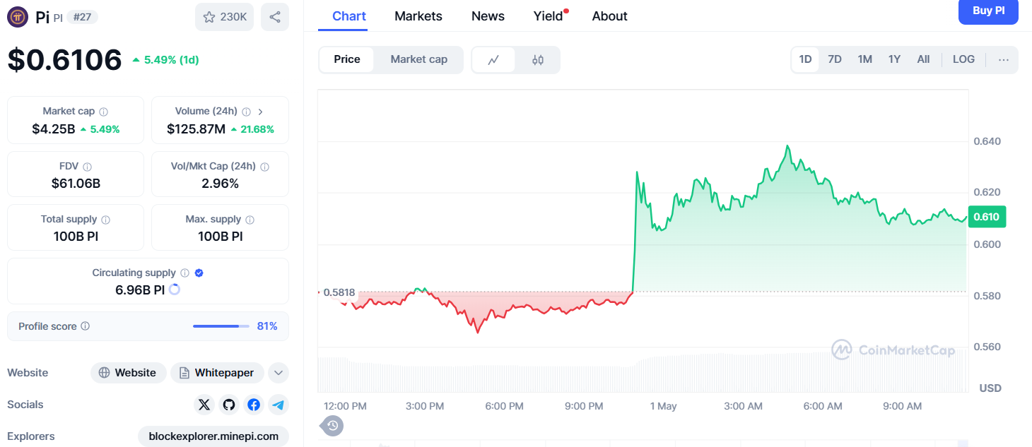This screenshot has width=1032, height=447.
Task: Click the 0.610 current price label
Action: (x=987, y=217)
